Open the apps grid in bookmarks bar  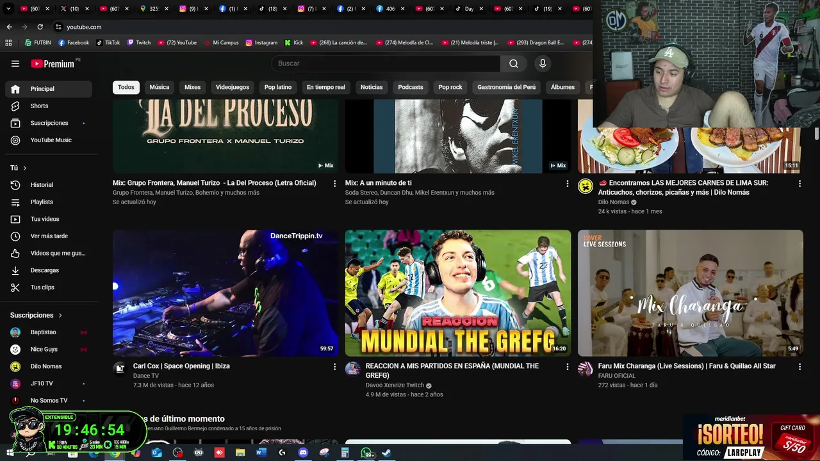click(8, 43)
